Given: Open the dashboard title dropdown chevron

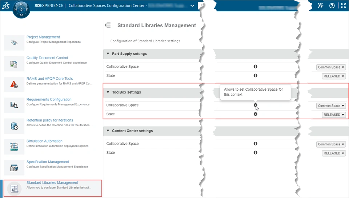Looking at the screenshot, I should pyautogui.click(x=192, y=6).
